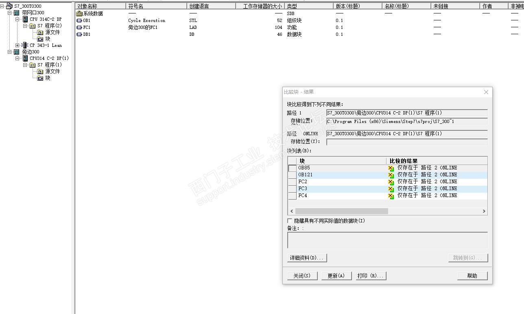Click 详细资料(D)... button in compare dialog
This screenshot has height=314, width=524.
click(307, 258)
